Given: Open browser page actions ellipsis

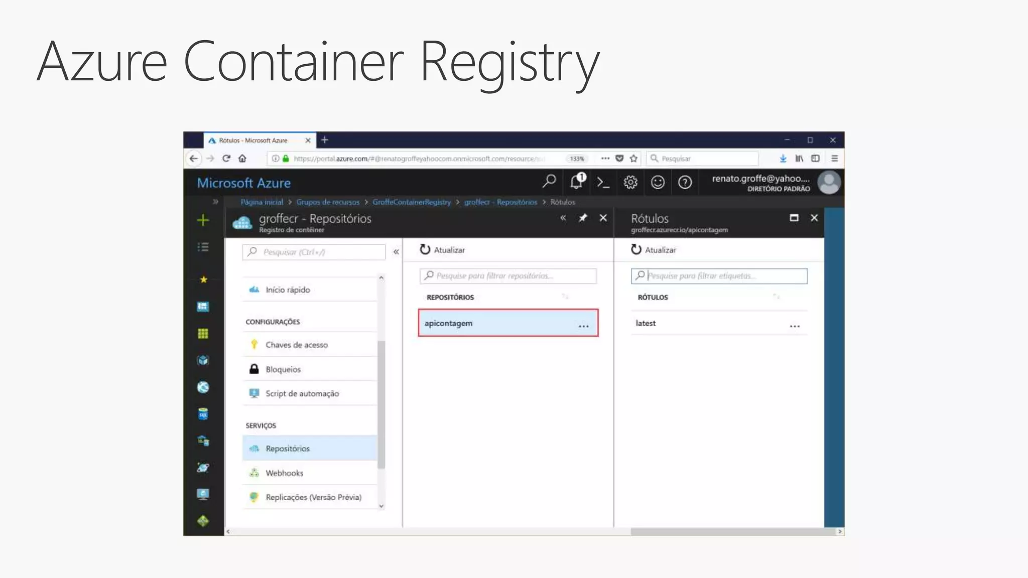Looking at the screenshot, I should pos(605,159).
